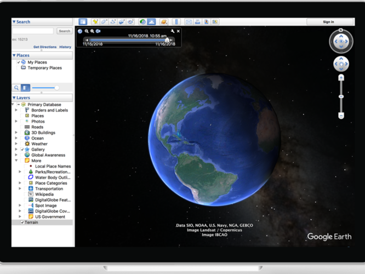Click the Search button
365x274 pixels.
click(65, 31)
